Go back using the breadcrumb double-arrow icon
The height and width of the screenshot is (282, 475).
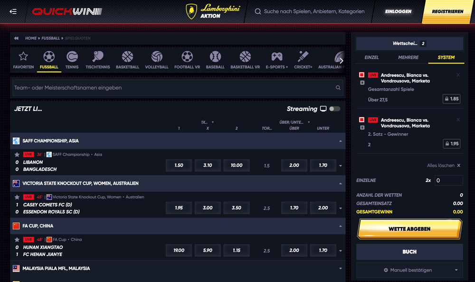pyautogui.click(x=16, y=38)
